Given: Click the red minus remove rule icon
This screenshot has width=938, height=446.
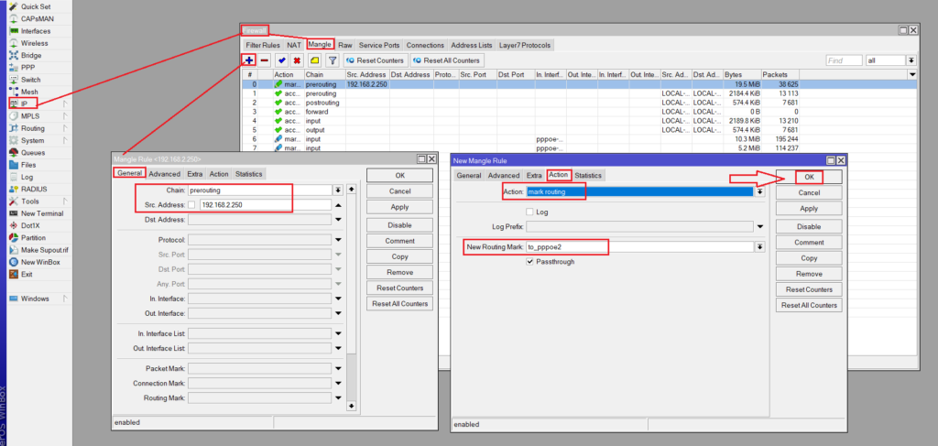Looking at the screenshot, I should 264,60.
